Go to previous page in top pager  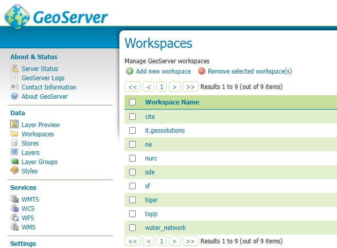[x=149, y=87]
